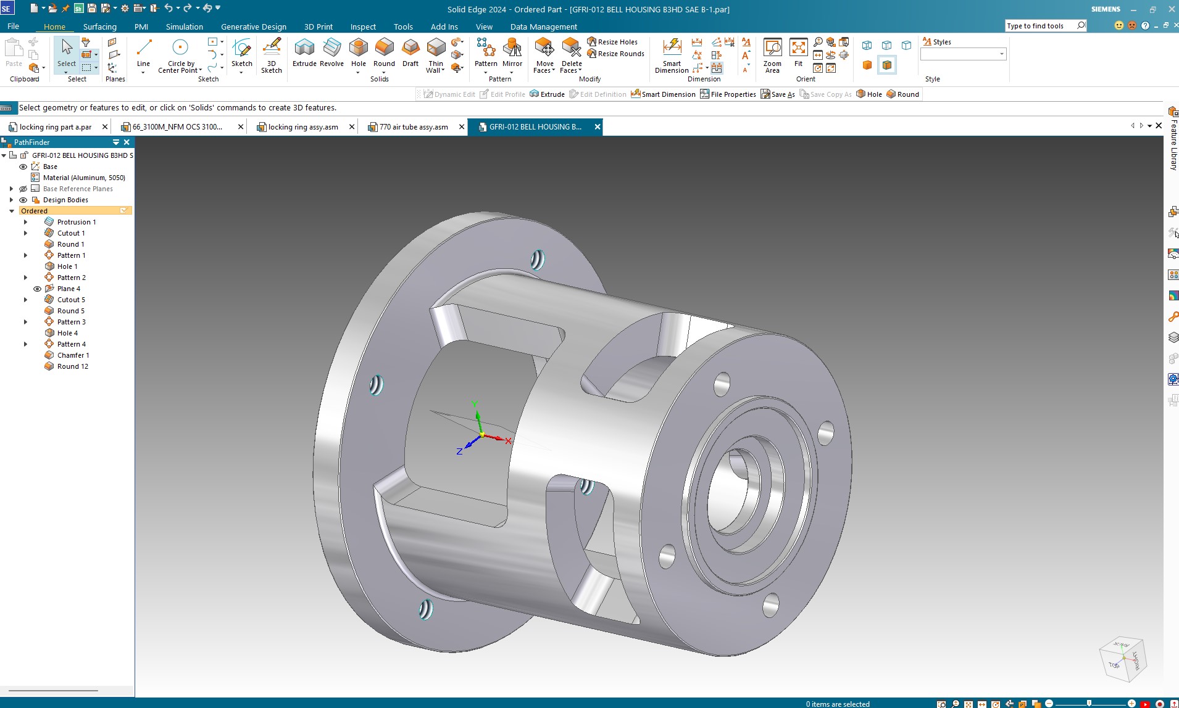Click Save As in the command bar
Image resolution: width=1179 pixels, height=708 pixels.
click(x=778, y=94)
